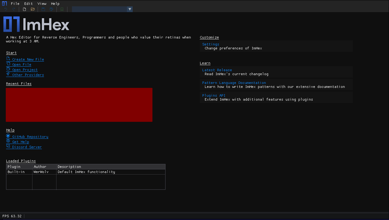Create a new file via toolbar icon
Viewport: 389px width, 220px height.
point(25,9)
